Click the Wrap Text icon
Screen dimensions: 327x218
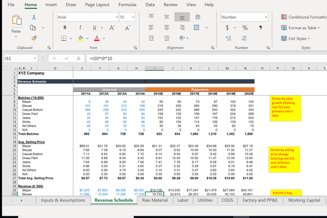[198, 17]
